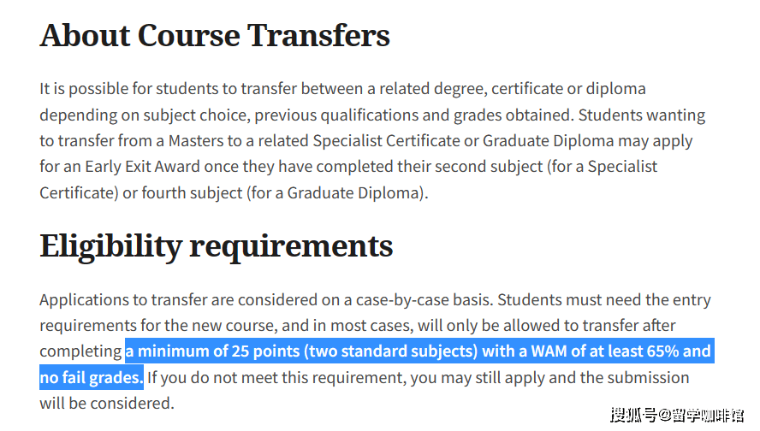Click the final words "will be considered."
Screen dimensions: 760x431
(x=107, y=403)
